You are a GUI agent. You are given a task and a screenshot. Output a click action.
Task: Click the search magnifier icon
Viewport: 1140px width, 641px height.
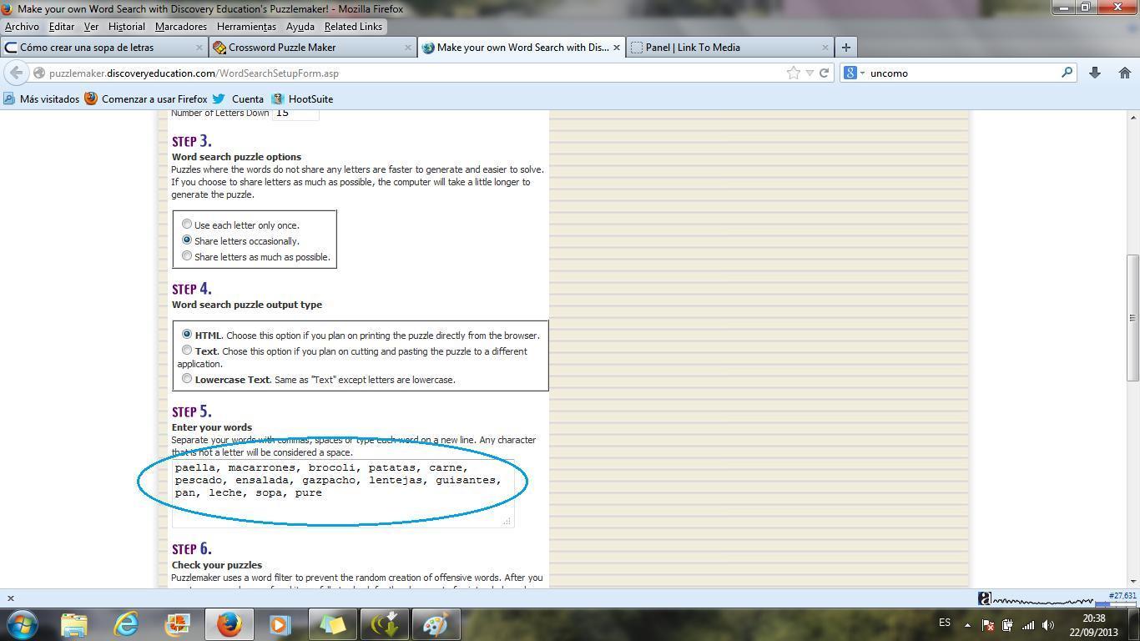(x=1067, y=73)
